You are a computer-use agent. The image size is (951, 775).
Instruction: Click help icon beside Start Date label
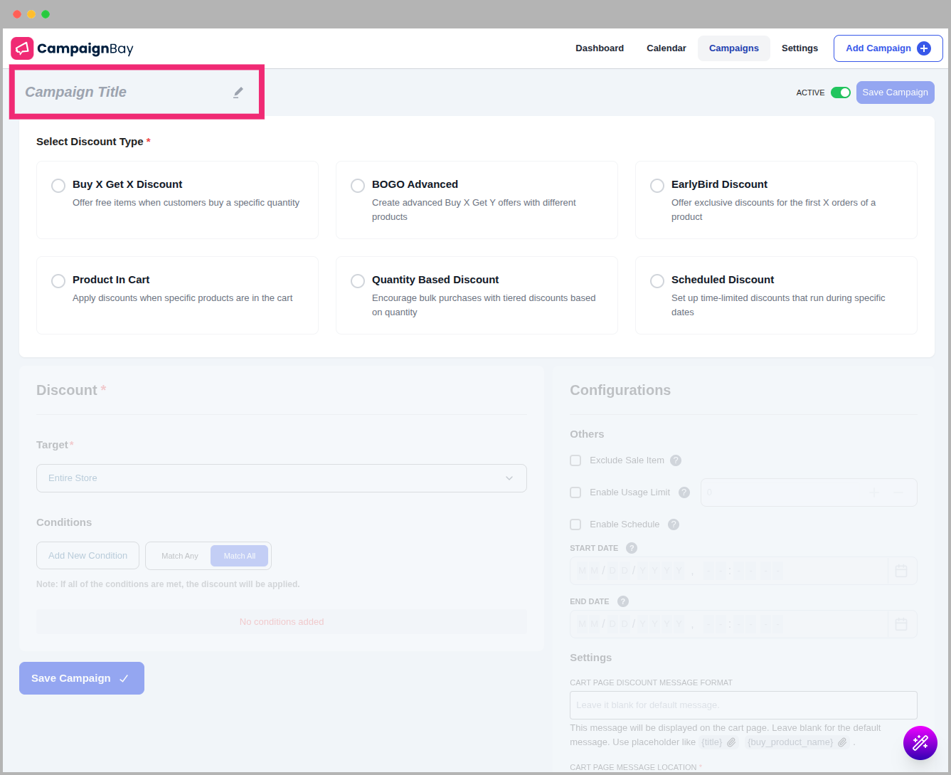click(x=632, y=548)
